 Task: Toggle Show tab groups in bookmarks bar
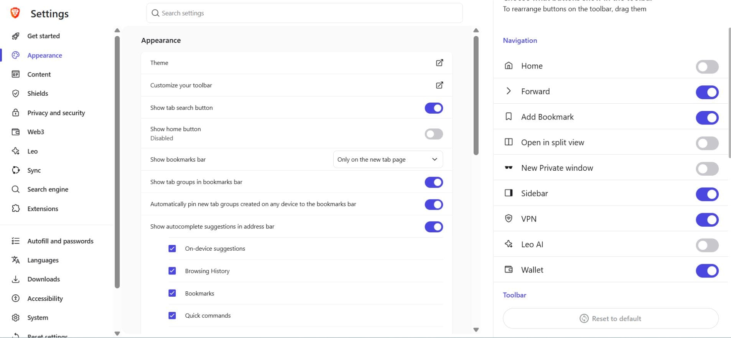(434, 182)
